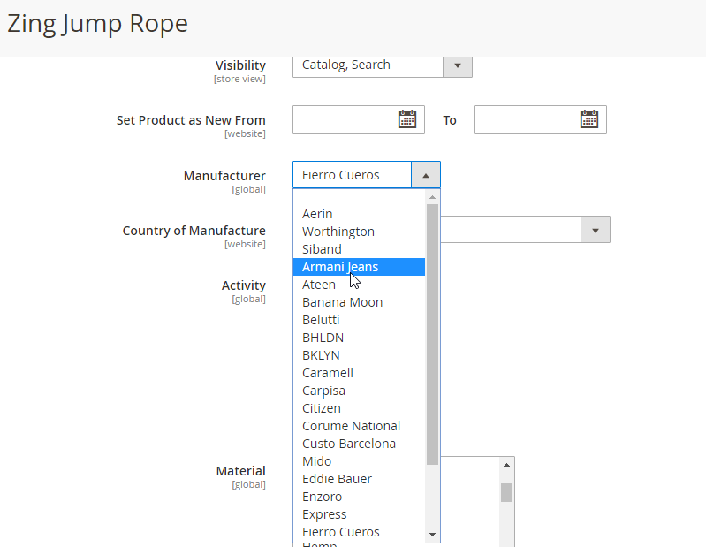Viewport: 706px width, 547px height.
Task: Click the To date input field
Action: (526, 120)
